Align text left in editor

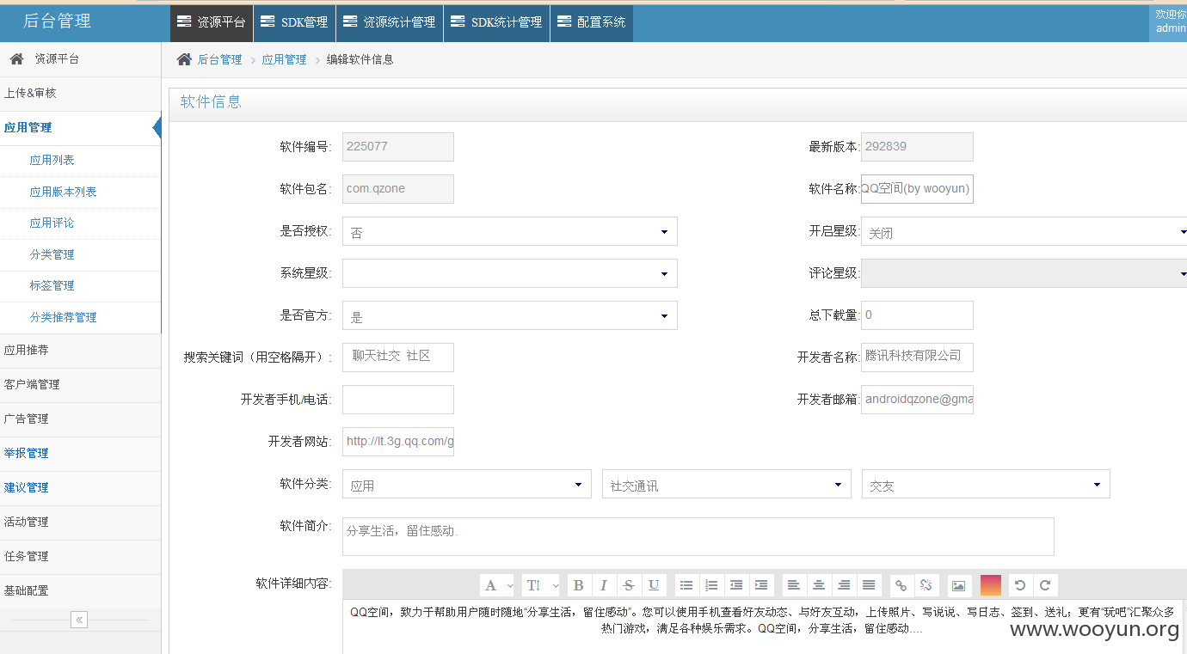tap(794, 585)
